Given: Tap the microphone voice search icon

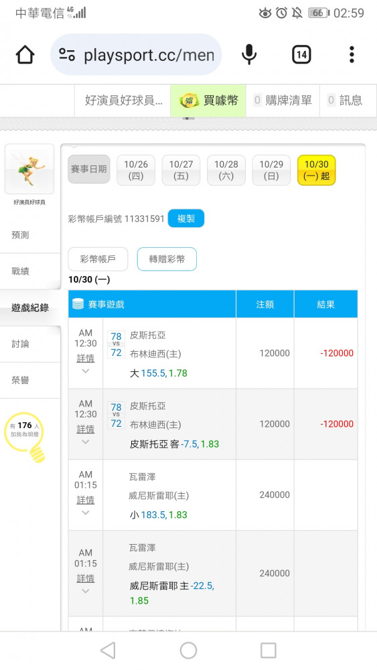Looking at the screenshot, I should pos(249,55).
